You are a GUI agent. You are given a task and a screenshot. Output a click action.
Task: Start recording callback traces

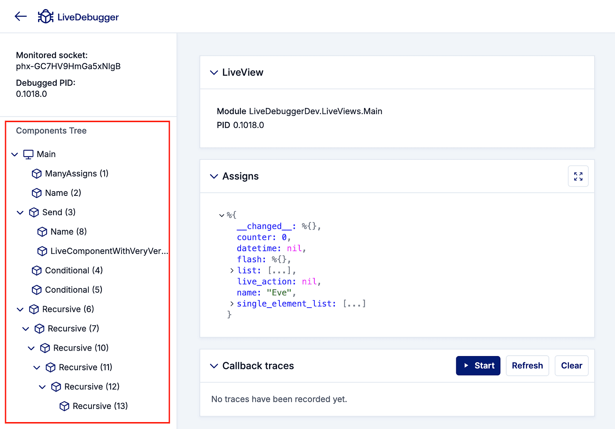pyautogui.click(x=478, y=366)
